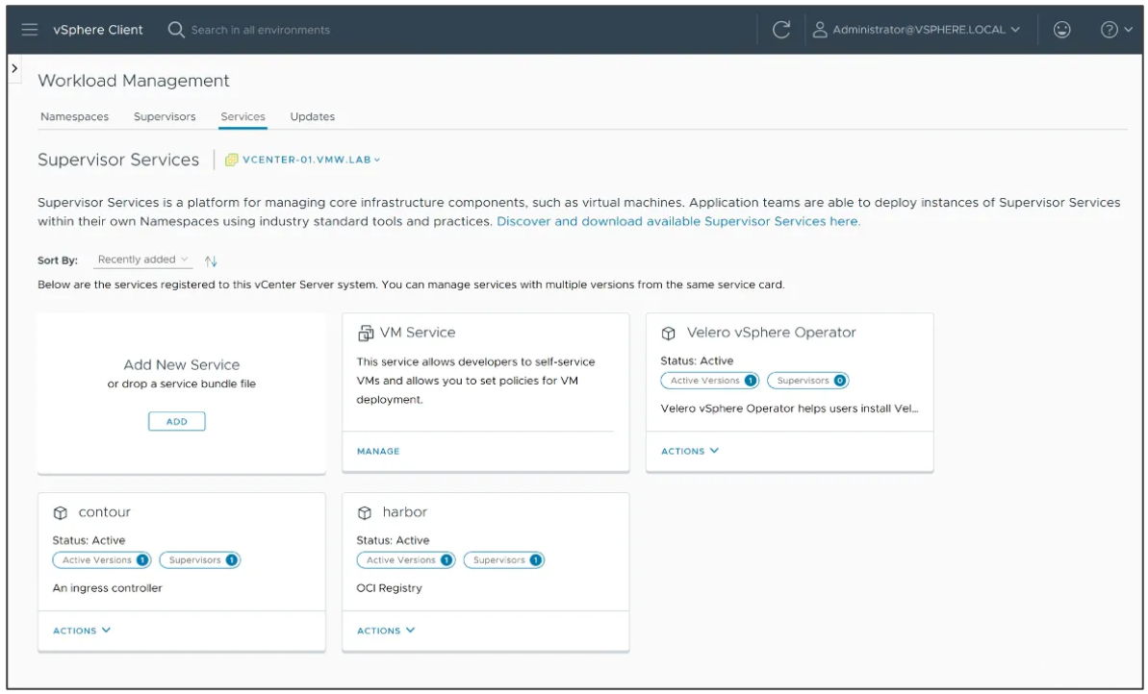This screenshot has height=694, width=1148.
Task: Click the contour card title
Action: tap(104, 512)
